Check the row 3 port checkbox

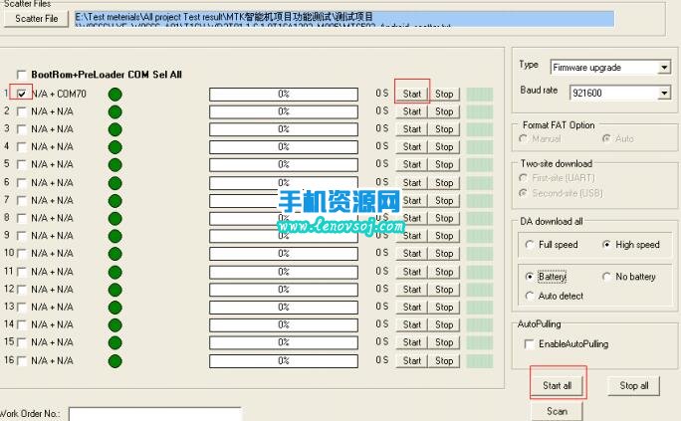point(21,129)
